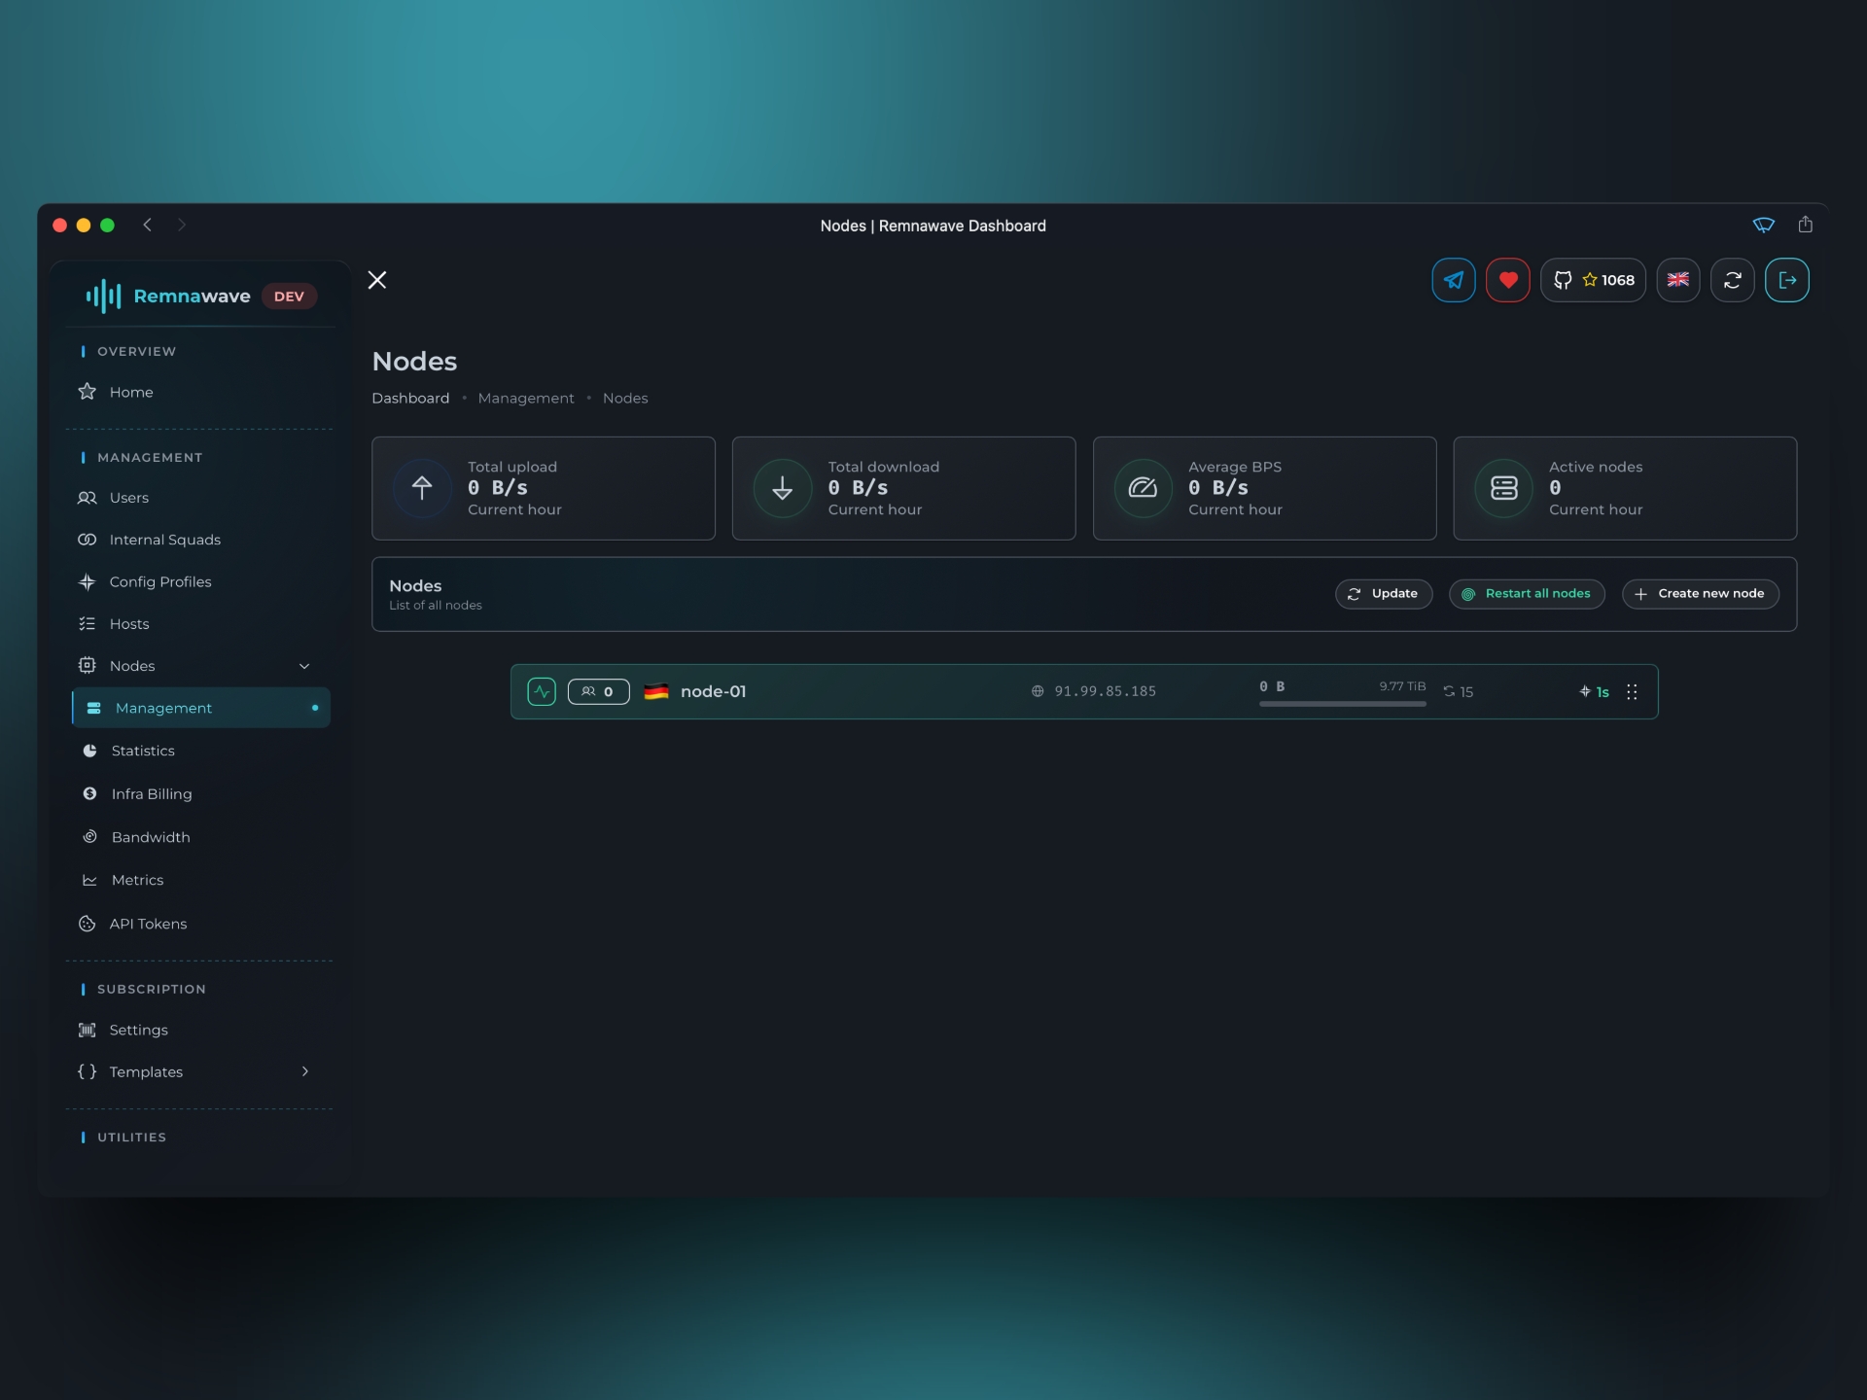
Task: Click Create new node button
Action: tap(1700, 594)
